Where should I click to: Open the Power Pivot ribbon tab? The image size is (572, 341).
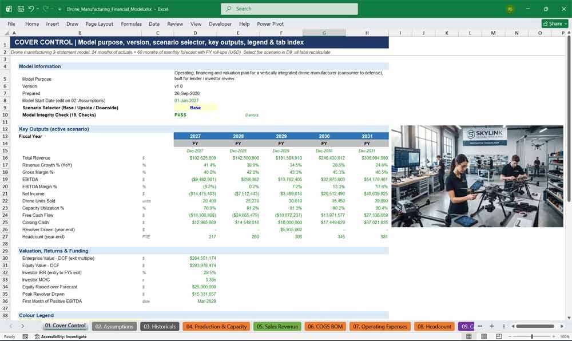(271, 23)
